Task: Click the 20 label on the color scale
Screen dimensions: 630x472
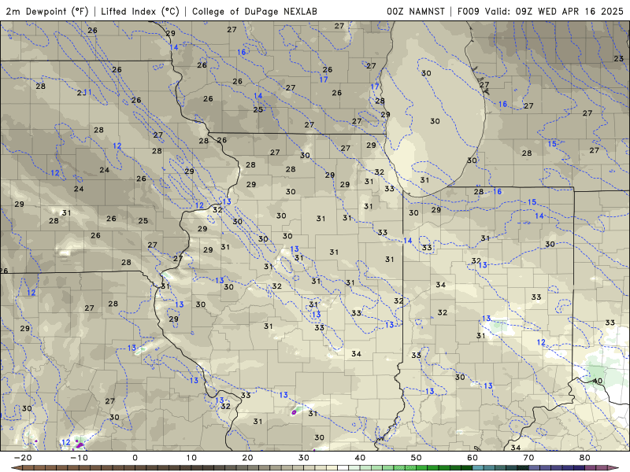Action: point(247,458)
